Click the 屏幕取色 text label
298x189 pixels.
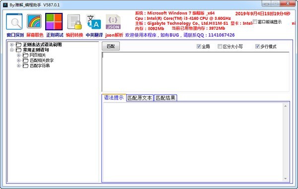click(x=35, y=35)
